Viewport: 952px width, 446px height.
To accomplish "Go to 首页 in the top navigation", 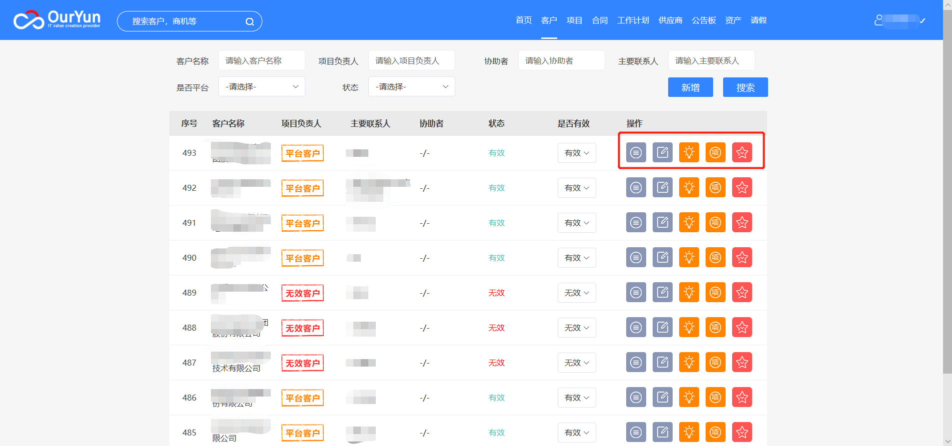I will [x=524, y=20].
